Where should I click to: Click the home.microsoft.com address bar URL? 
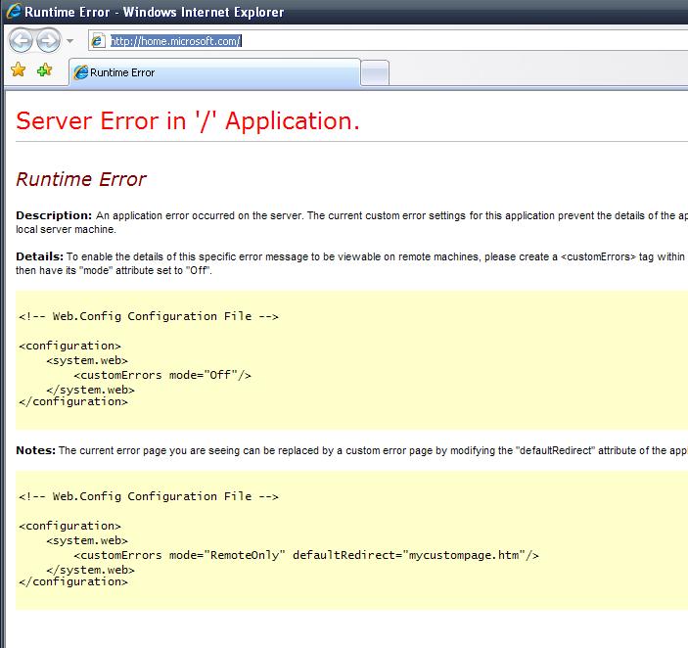click(x=175, y=41)
